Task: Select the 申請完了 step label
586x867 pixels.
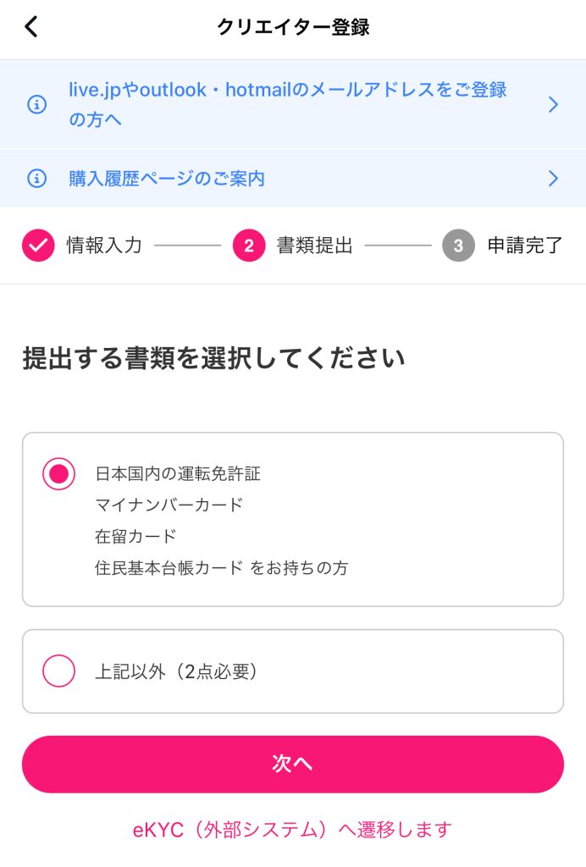Action: (x=525, y=246)
